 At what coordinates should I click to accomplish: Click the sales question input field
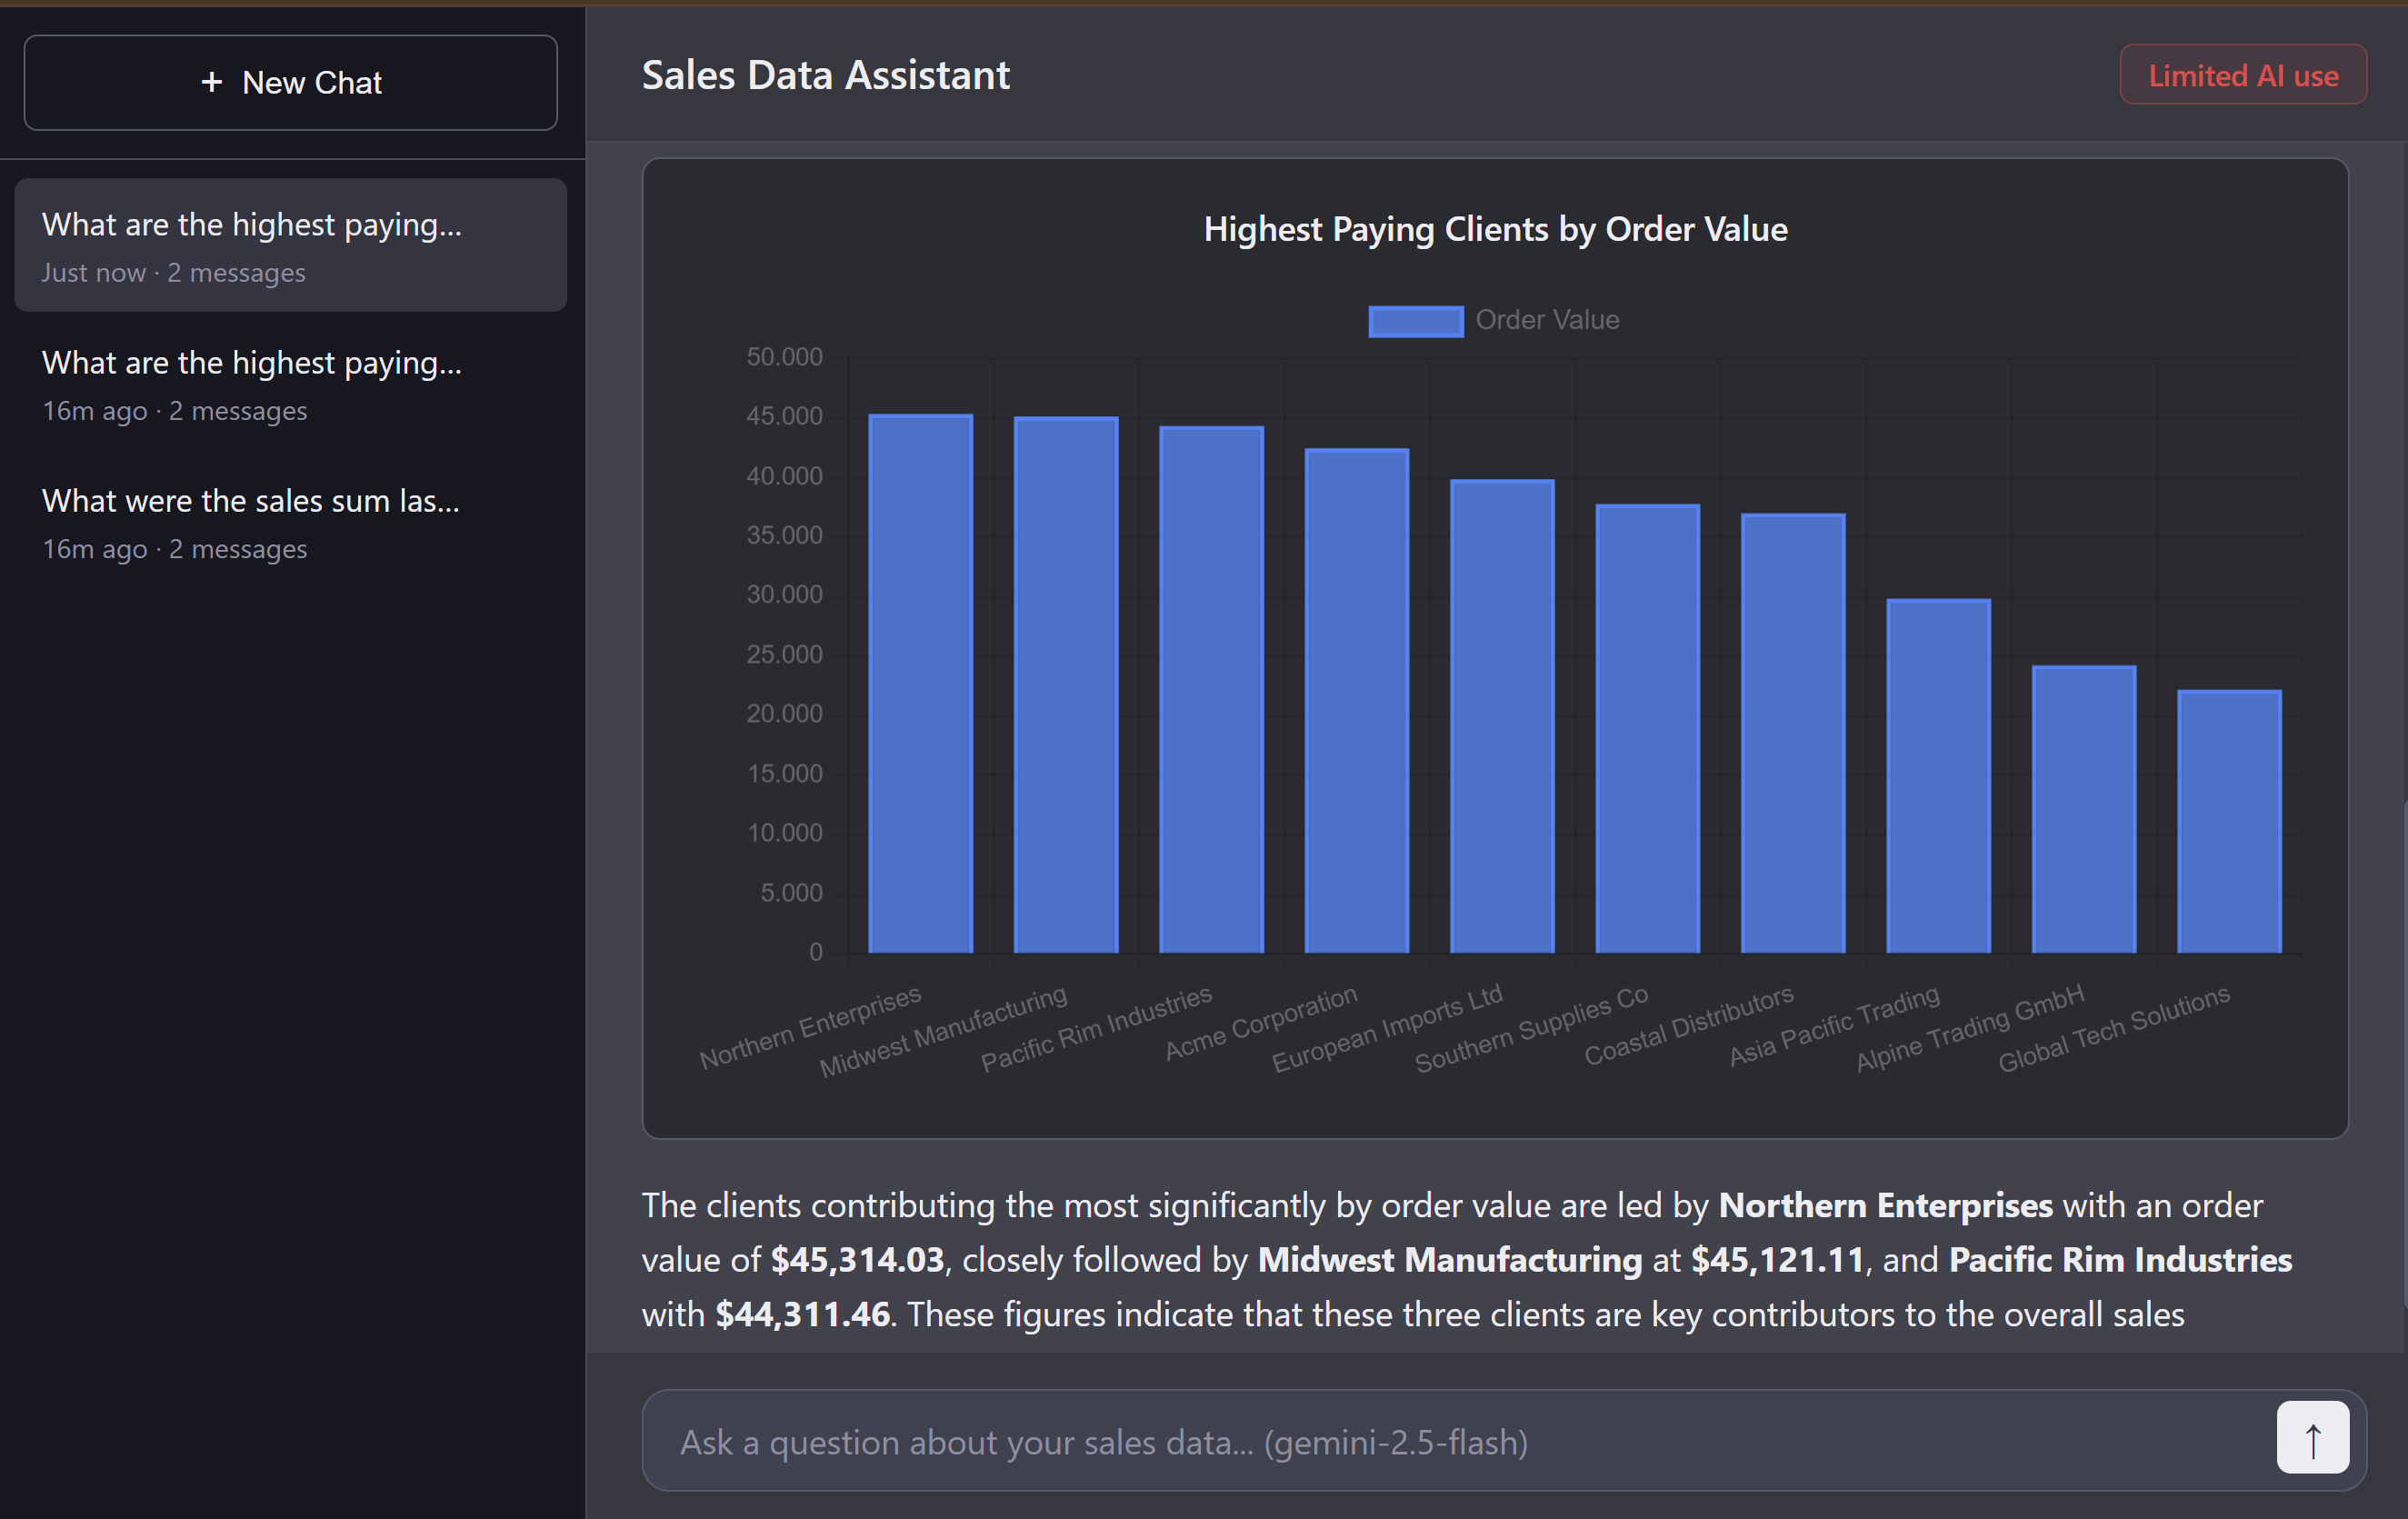click(x=1400, y=1440)
